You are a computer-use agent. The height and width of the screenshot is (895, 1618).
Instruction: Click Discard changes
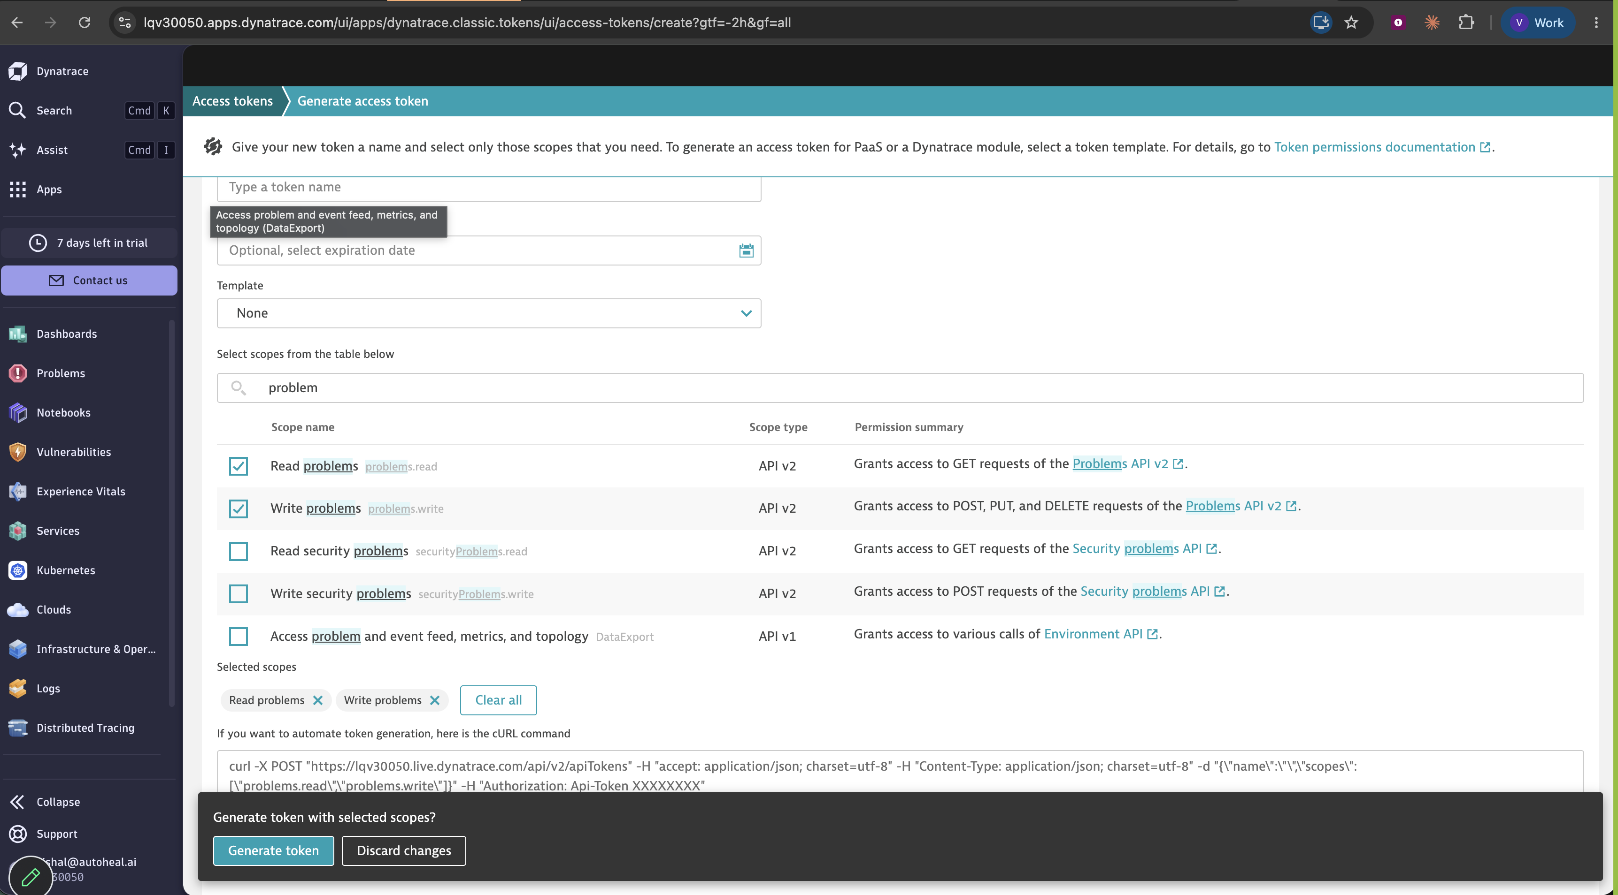[404, 850]
